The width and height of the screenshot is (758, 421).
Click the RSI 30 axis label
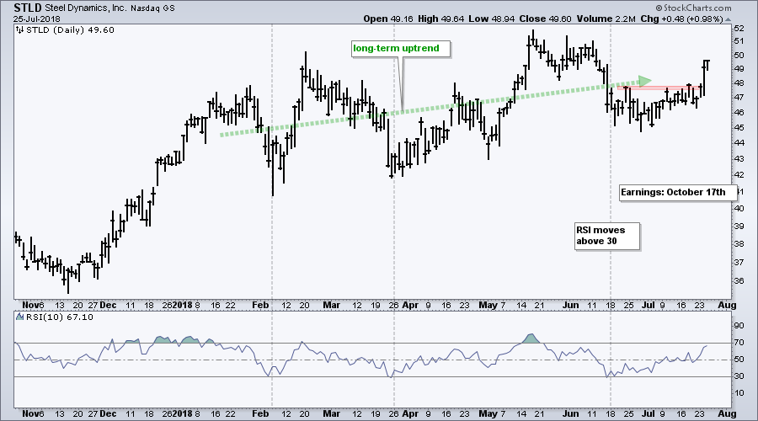[739, 376]
